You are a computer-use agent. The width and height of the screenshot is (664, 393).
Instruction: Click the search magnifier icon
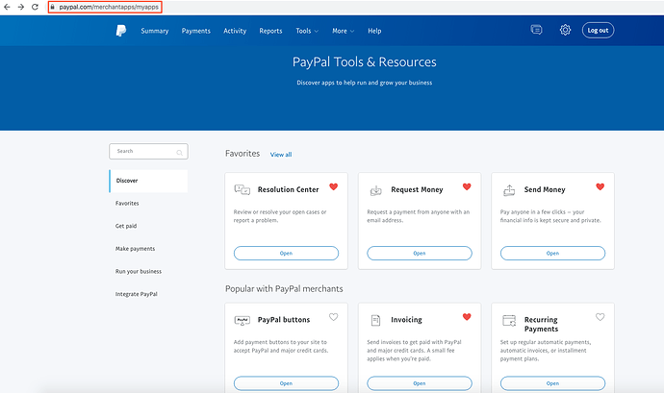pyautogui.click(x=180, y=152)
